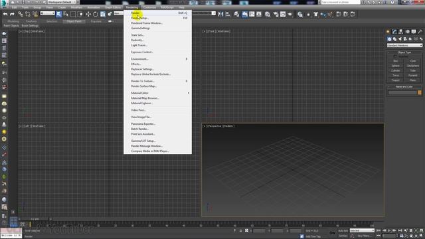Select the Geometry category icon
Viewport: 425px width, 239px height.
(390, 39)
